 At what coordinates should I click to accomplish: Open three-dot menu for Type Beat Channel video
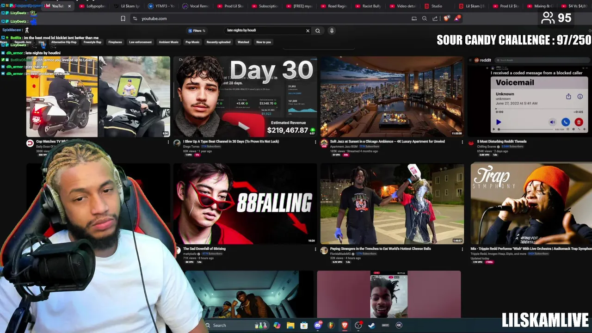pos(315,142)
